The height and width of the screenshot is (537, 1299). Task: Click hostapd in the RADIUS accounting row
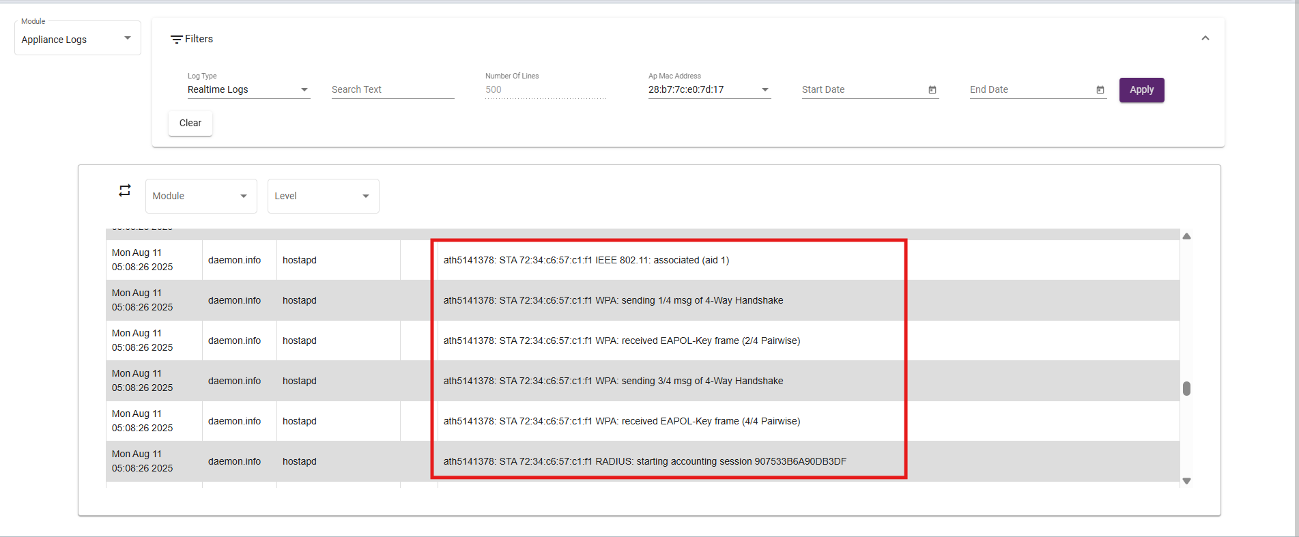[x=300, y=461]
